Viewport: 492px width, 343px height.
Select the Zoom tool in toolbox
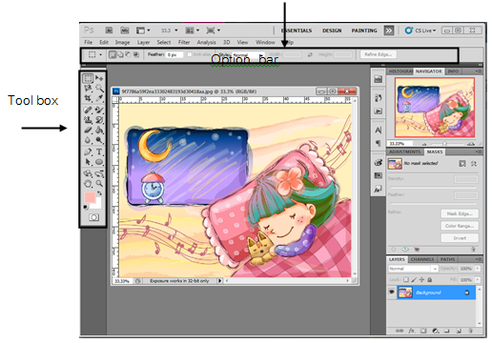point(99,184)
